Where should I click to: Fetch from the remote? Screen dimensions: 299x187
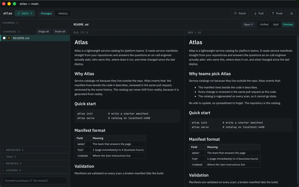pos(240,13)
